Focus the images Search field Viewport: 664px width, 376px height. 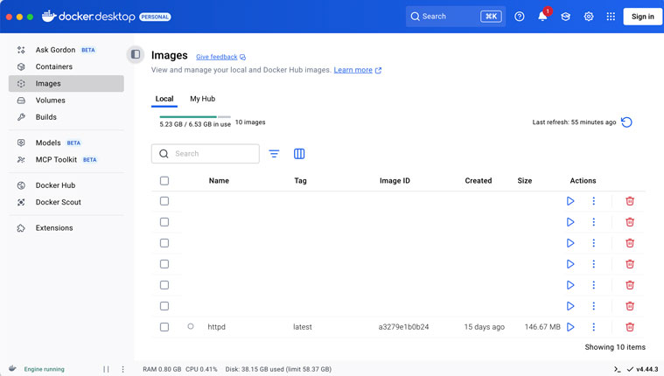pos(206,154)
